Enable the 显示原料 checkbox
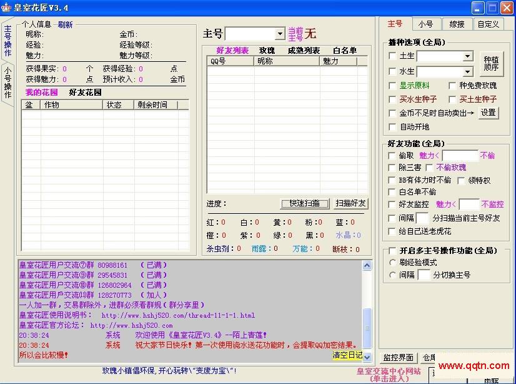Screen dimensions: 516x384 [391, 86]
